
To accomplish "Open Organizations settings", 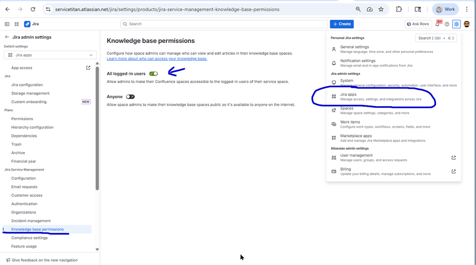I will point(24,212).
